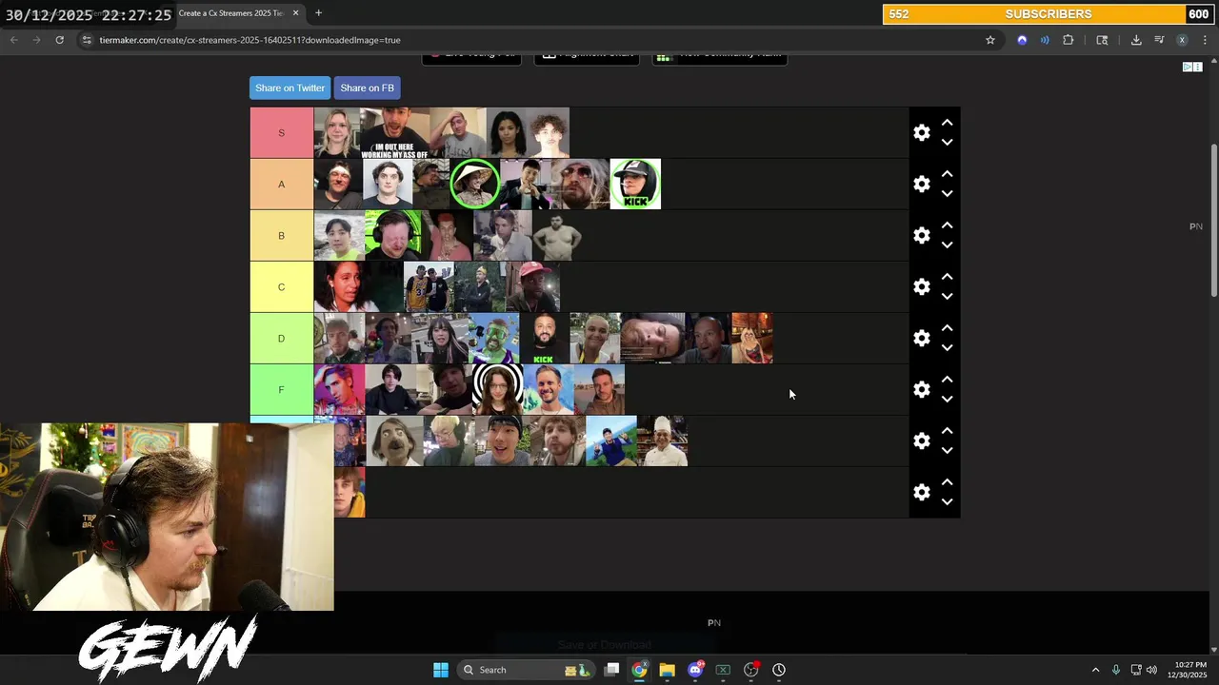The height and width of the screenshot is (685, 1219).
Task: Select the chef in white hat thumbnail
Action: [663, 440]
